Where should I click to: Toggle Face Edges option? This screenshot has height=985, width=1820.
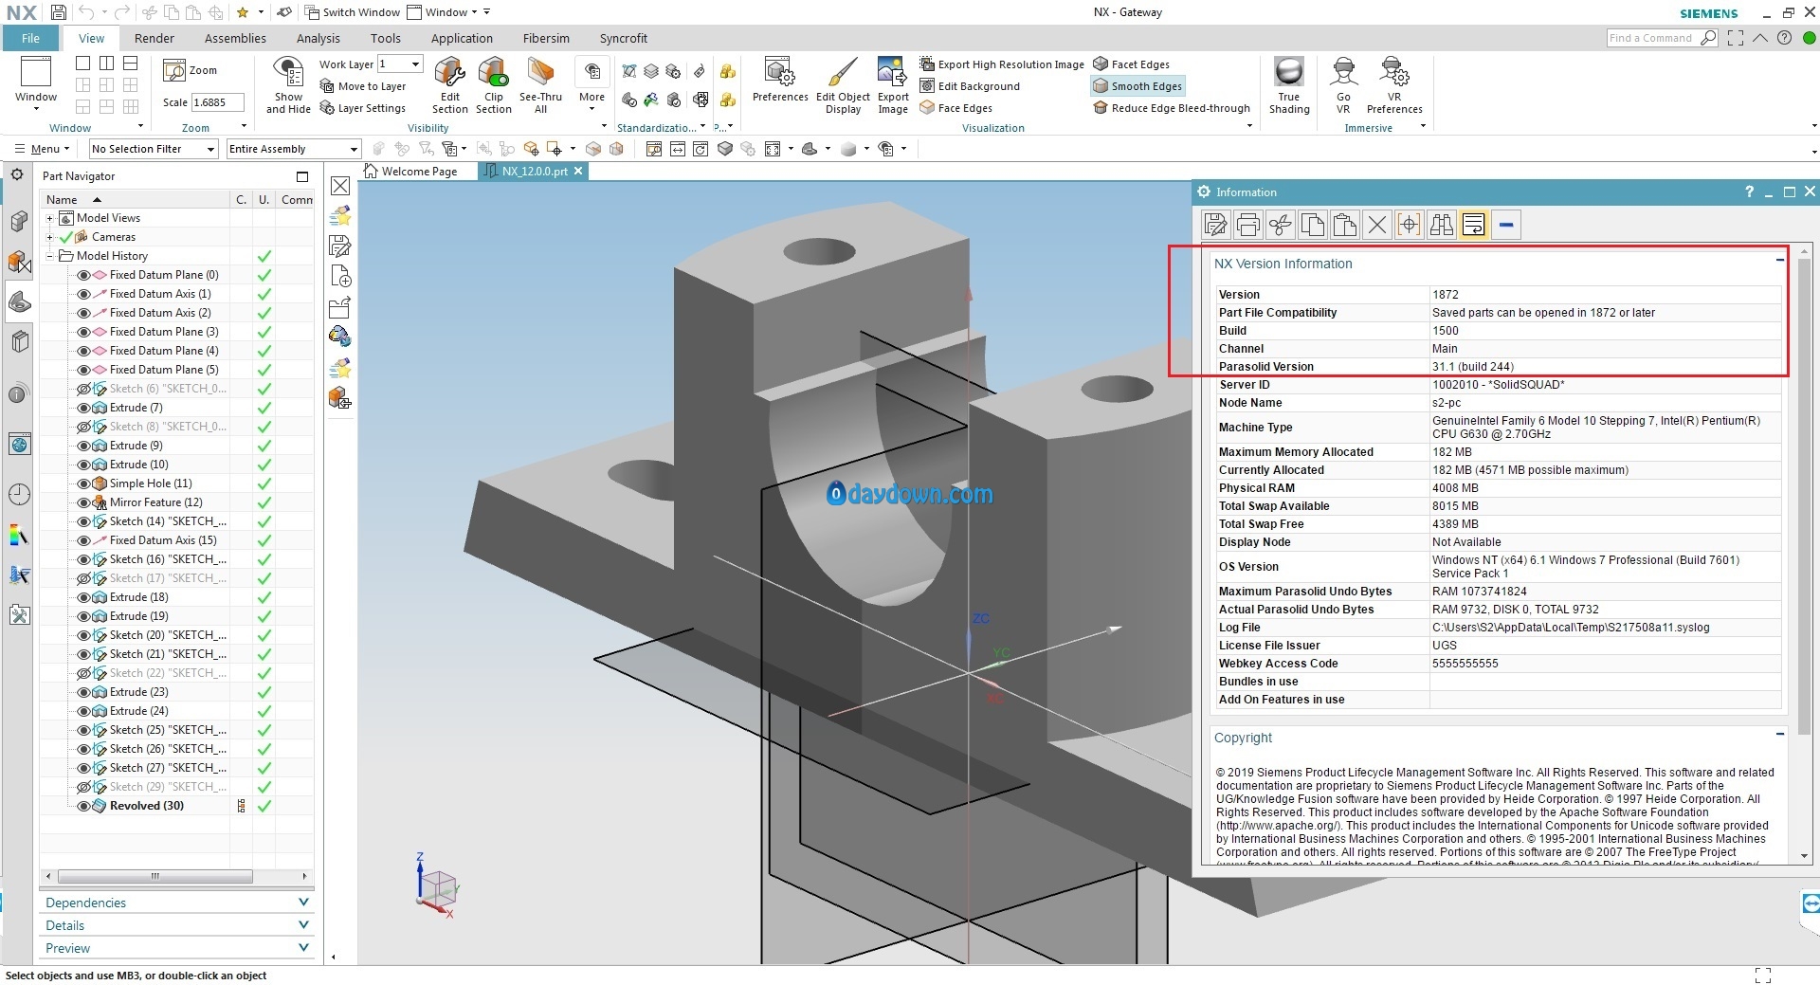pos(955,108)
